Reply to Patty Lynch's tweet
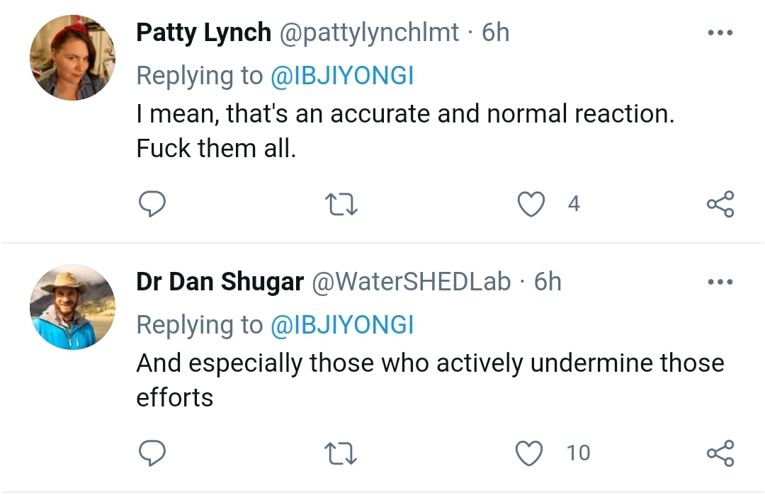This screenshot has width=765, height=495. pos(152,204)
